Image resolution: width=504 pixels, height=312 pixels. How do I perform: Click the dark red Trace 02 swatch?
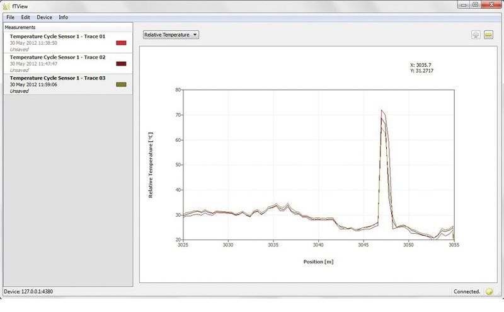[x=122, y=64]
